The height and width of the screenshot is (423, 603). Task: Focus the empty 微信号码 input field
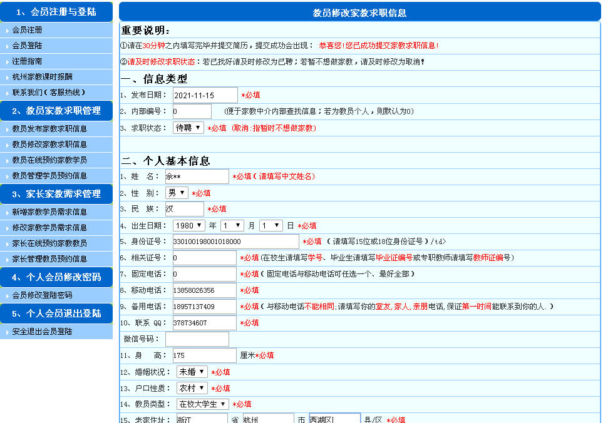(x=197, y=339)
